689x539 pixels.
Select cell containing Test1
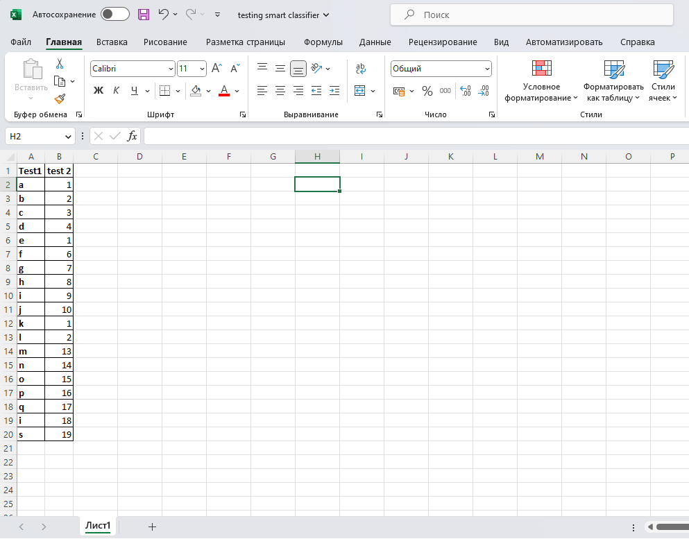click(31, 171)
